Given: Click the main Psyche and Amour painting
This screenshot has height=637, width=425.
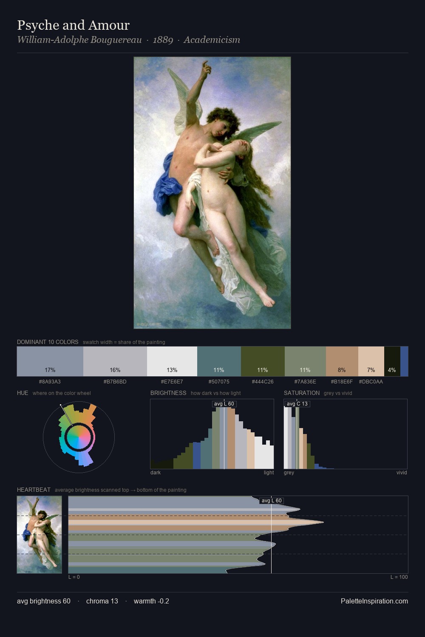Looking at the screenshot, I should (212, 193).
